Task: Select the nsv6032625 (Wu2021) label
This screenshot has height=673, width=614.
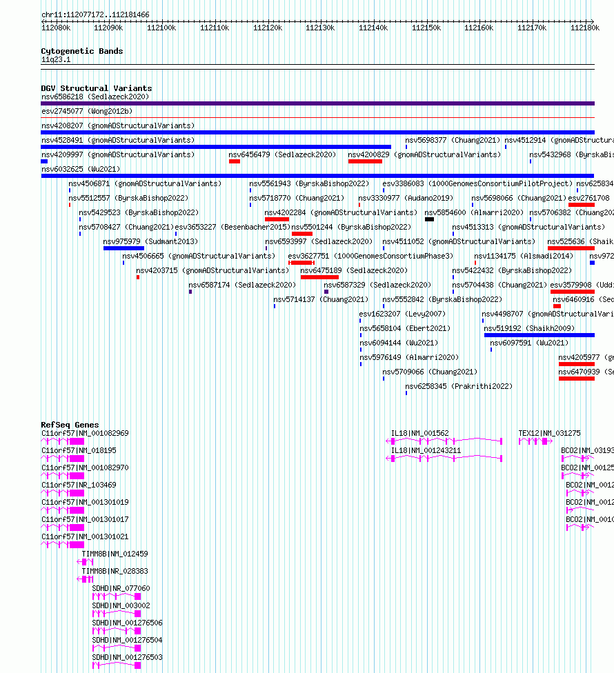Action: pos(81,169)
